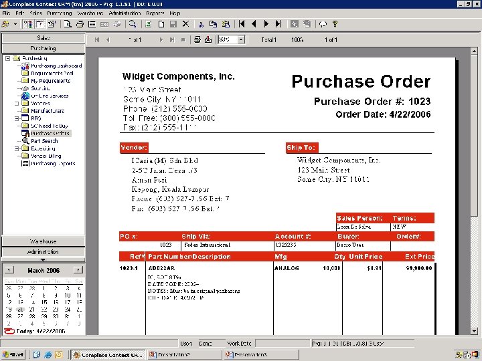Screen dimensions: 482x361
Task: Select Manufacturers in tree
Action: (48, 111)
